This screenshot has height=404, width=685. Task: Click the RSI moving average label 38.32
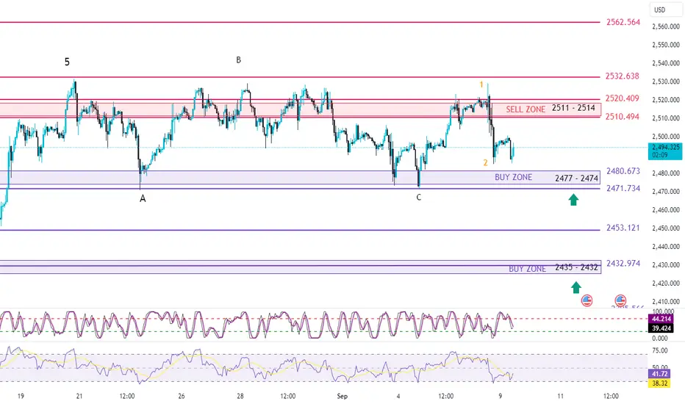coord(659,383)
